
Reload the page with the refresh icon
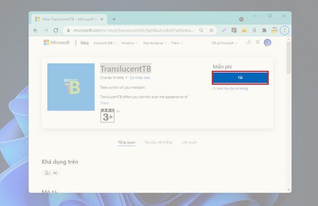click(56, 30)
